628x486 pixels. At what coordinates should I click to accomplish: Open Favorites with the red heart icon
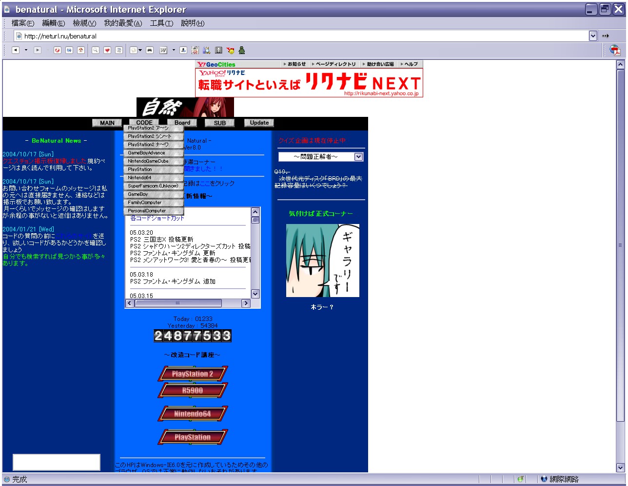point(107,50)
